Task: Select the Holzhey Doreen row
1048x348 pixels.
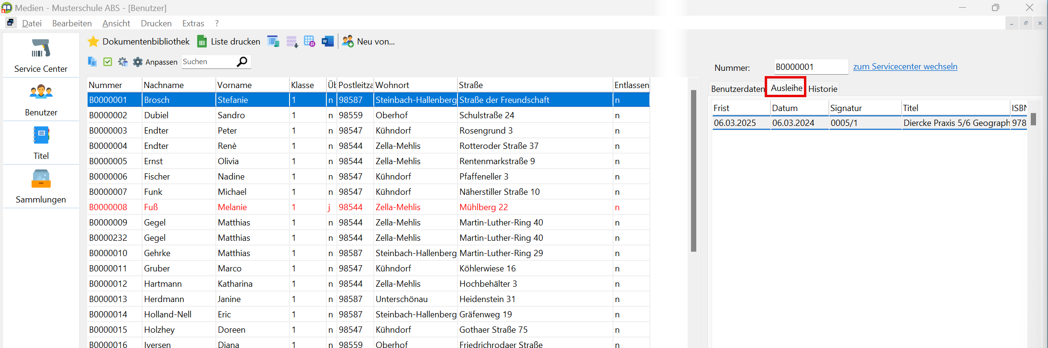Action: (368, 330)
